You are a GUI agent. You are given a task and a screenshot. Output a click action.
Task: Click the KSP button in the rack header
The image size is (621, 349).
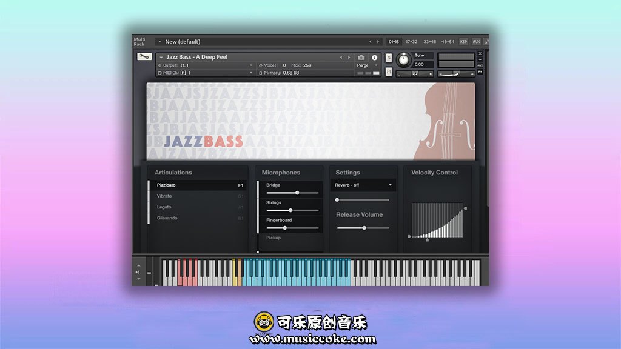coord(464,42)
